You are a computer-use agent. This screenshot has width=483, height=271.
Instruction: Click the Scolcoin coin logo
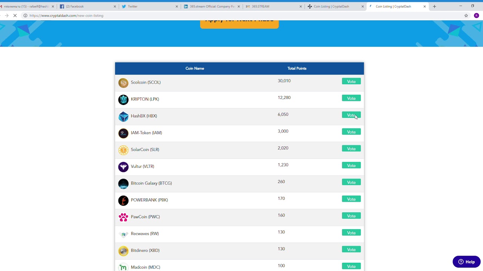(123, 83)
